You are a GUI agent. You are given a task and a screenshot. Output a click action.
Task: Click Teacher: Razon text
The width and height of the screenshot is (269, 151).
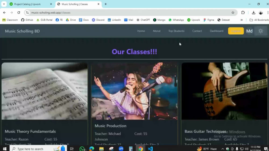[16, 139]
